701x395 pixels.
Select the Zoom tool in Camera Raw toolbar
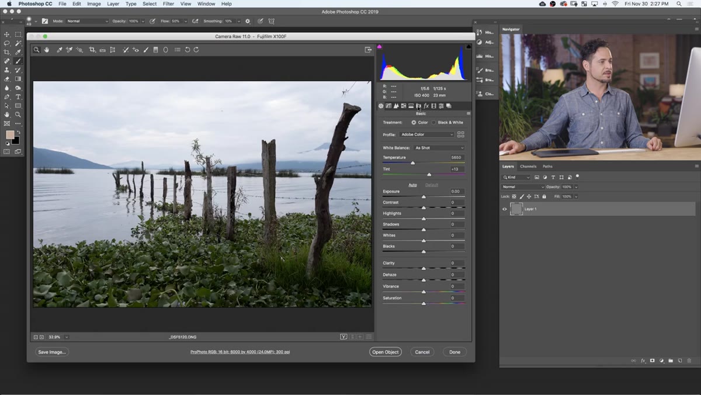tap(36, 50)
